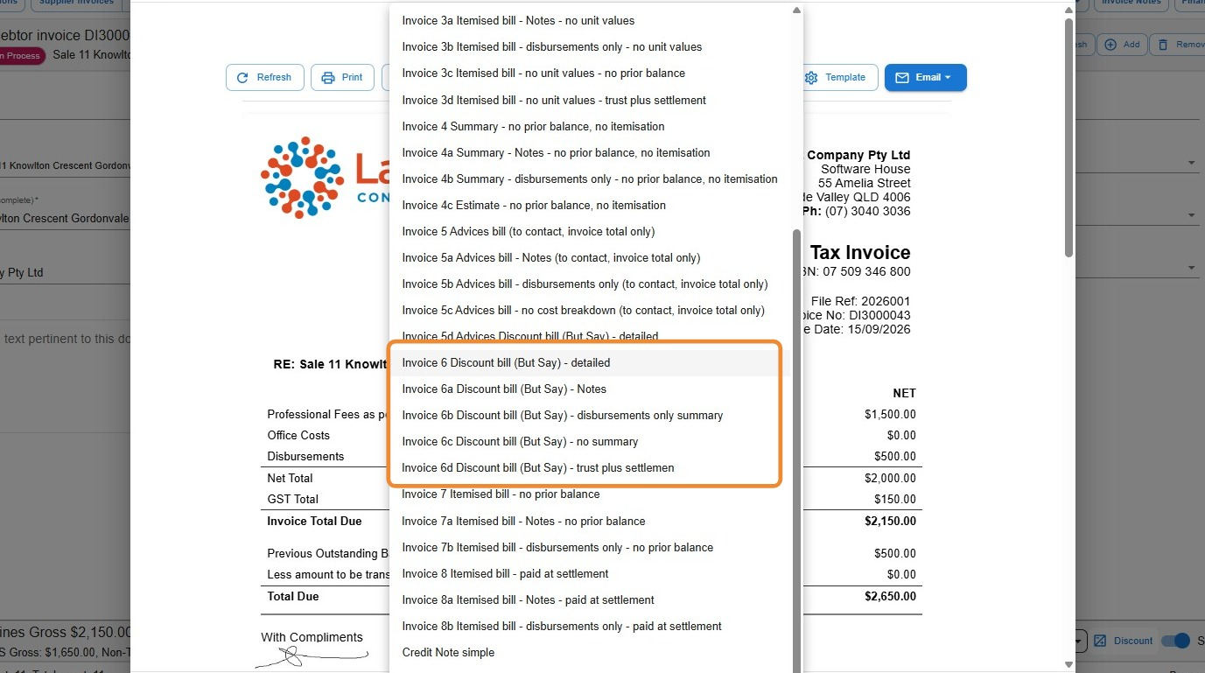Screen dimensions: 1205x673
Task: Choose Invoice 3c Itemised bill - no prior balance
Action: [592, 73]
